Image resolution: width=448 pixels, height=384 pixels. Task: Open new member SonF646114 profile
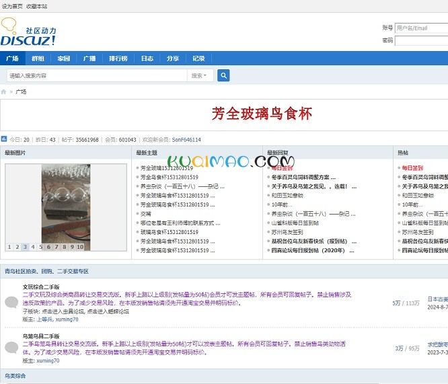point(186,140)
